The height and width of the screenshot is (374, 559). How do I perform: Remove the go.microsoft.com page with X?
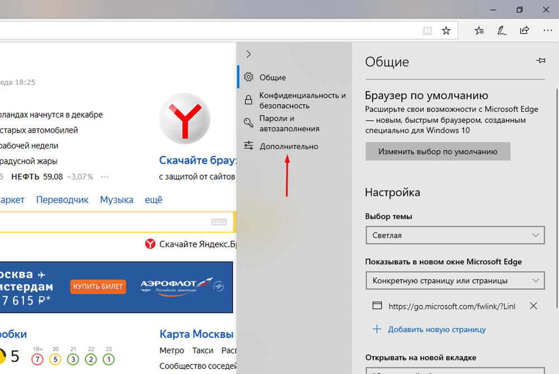pos(533,306)
